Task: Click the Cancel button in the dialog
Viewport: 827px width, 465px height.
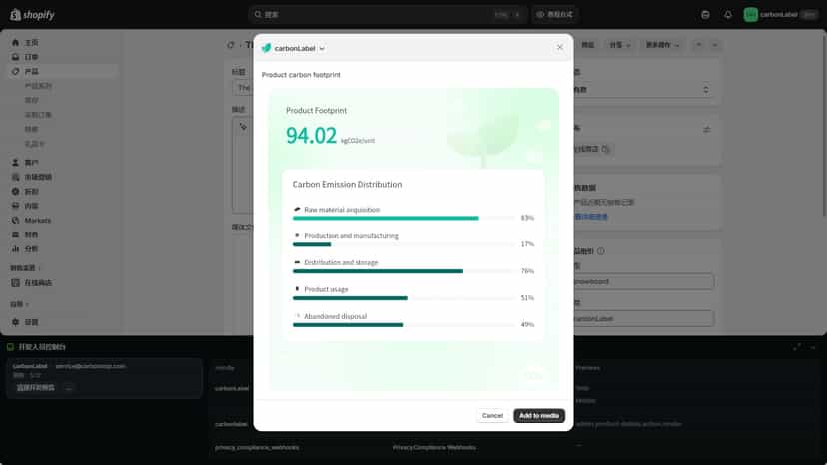Action: point(492,415)
